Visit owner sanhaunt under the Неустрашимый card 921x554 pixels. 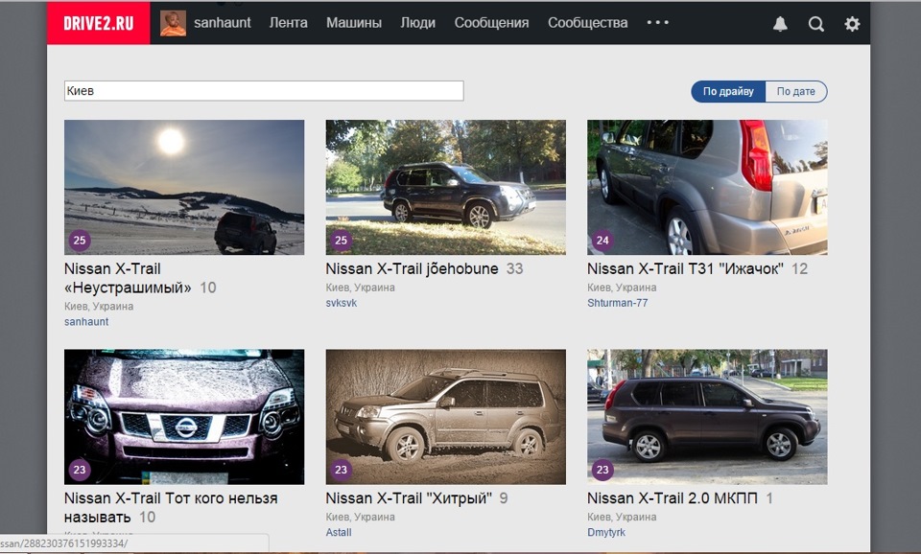click(86, 322)
